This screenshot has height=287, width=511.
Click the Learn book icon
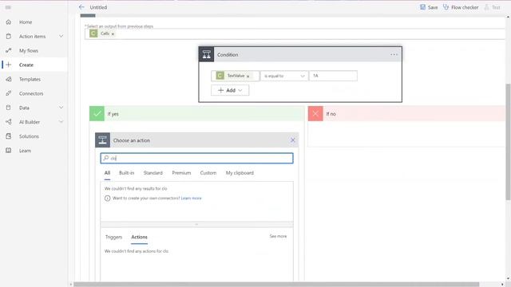point(9,151)
